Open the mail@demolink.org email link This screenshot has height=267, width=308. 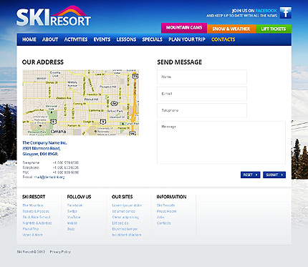point(49,177)
